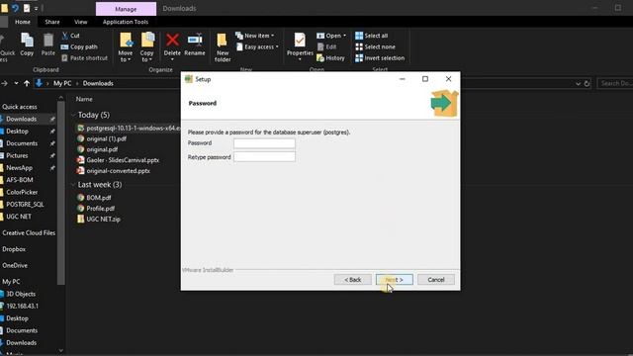Click History in the ribbon

click(330, 58)
